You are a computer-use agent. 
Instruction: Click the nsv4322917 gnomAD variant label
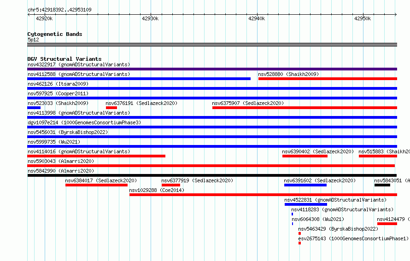click(79, 64)
